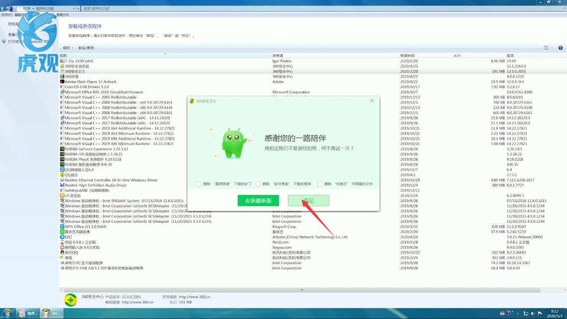Click the Realtek High Definition Audio Driver icon
This screenshot has width=567, height=319.
coord(62,185)
